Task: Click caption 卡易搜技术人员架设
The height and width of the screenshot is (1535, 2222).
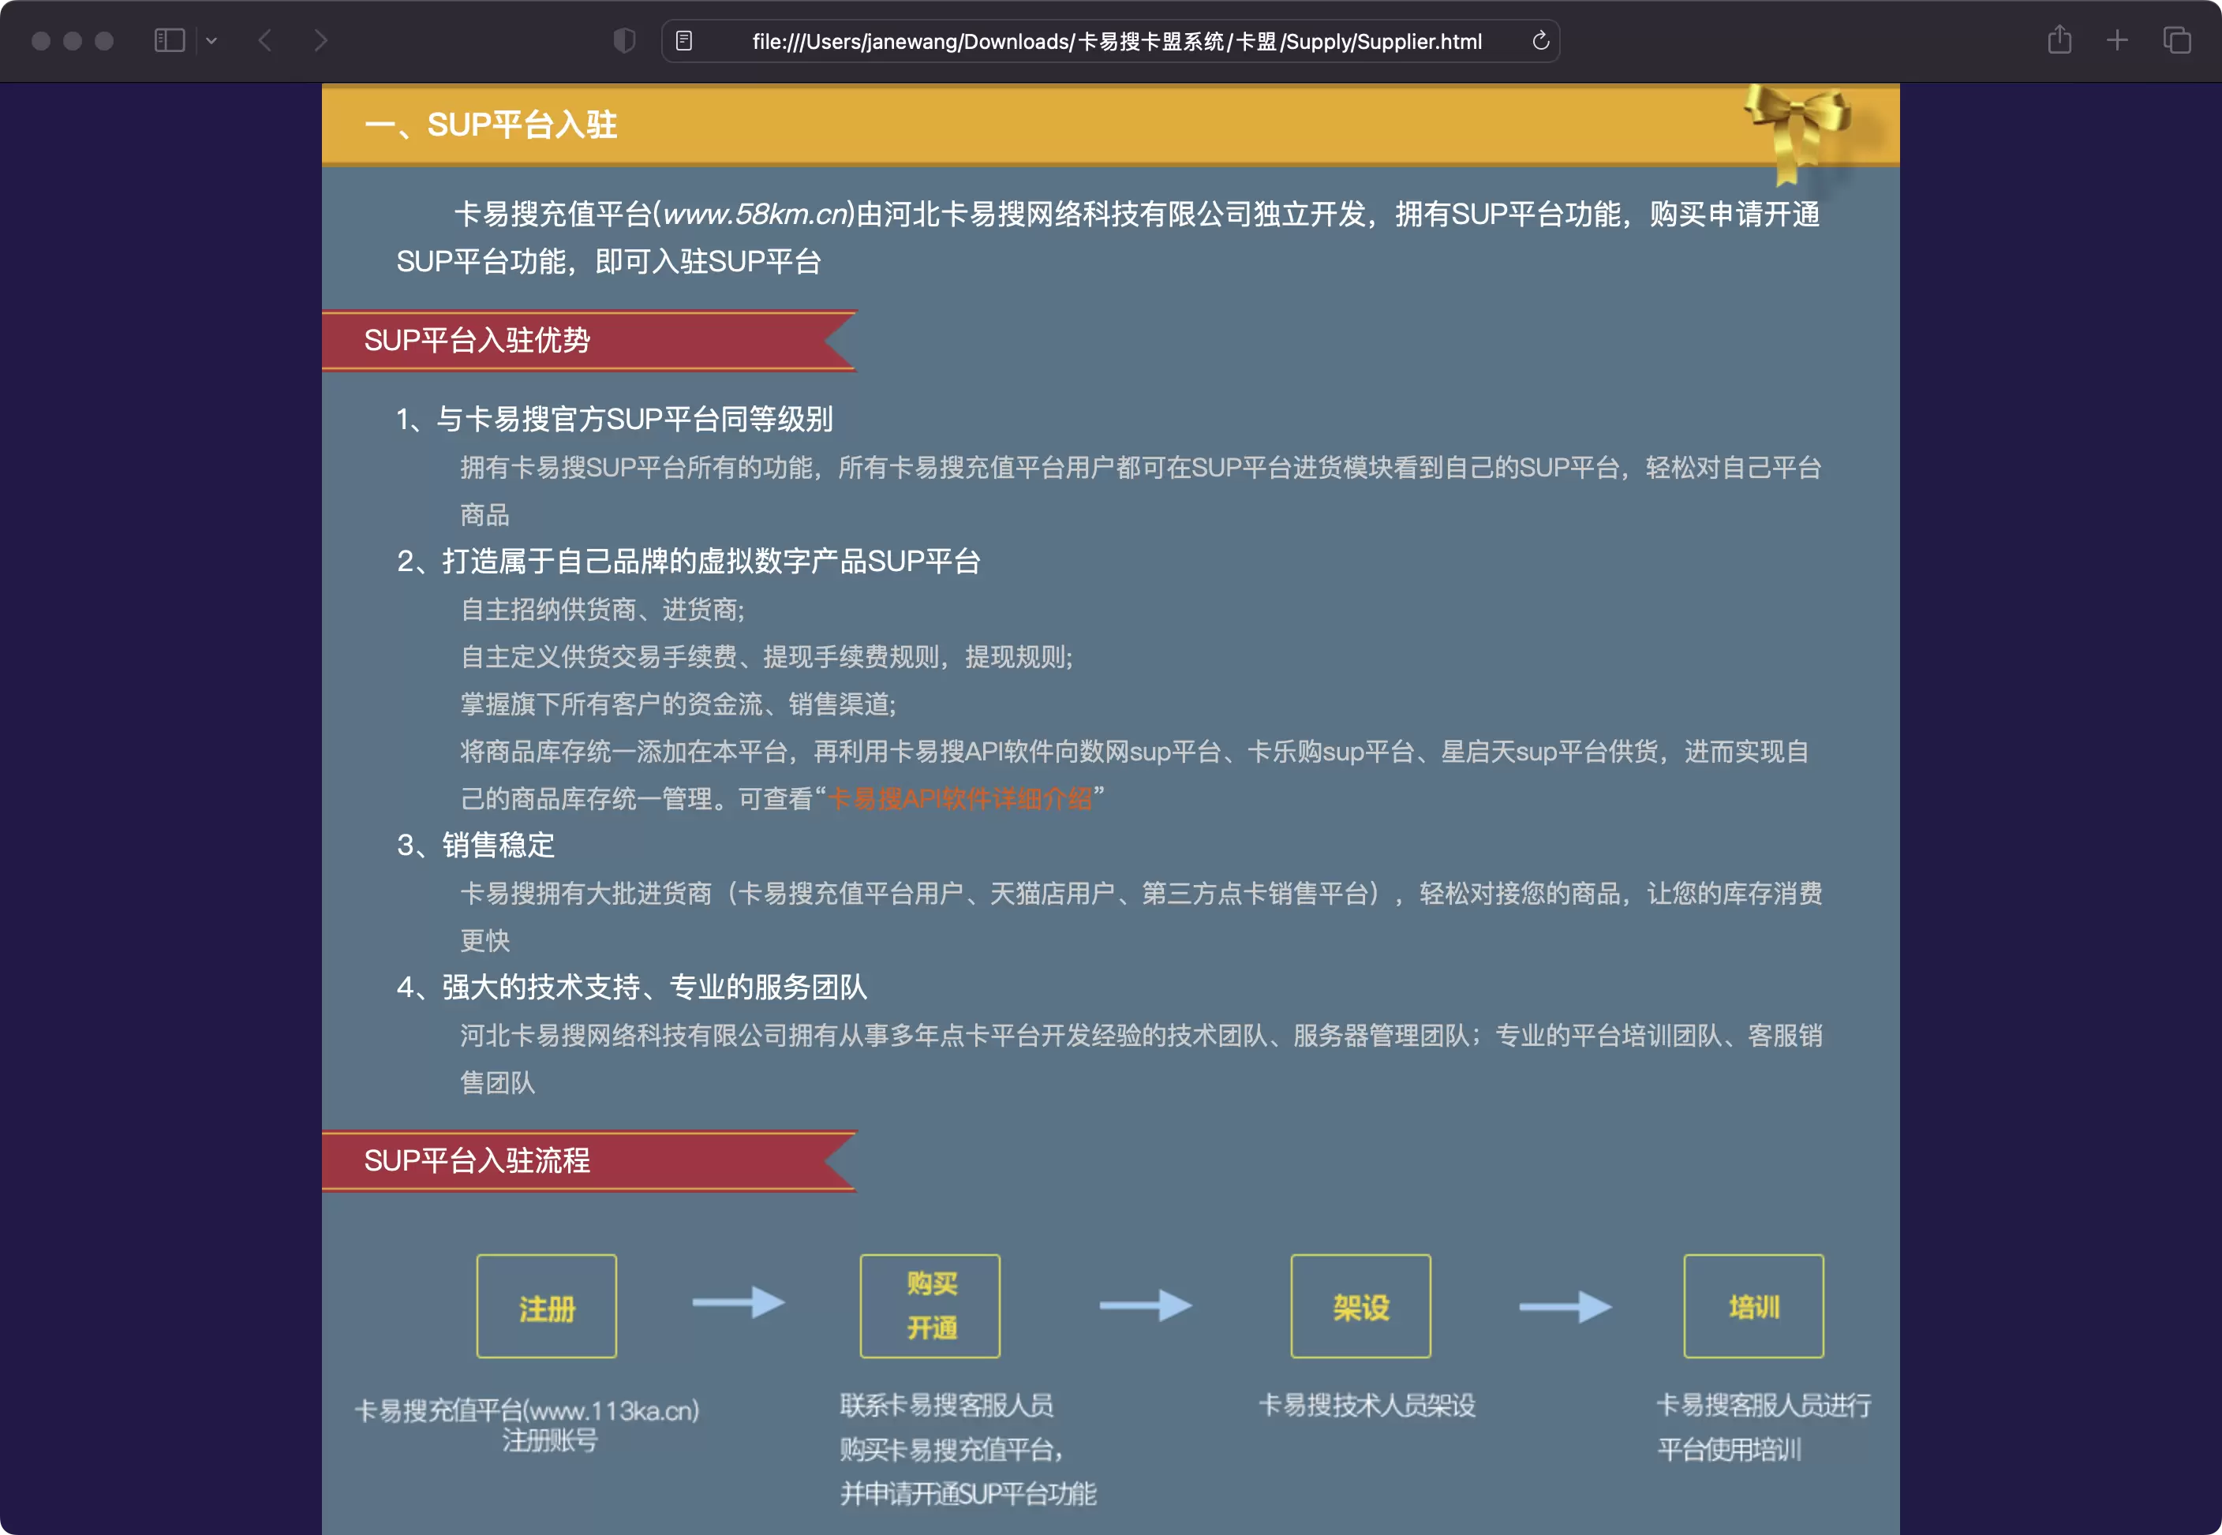Action: (1367, 1405)
